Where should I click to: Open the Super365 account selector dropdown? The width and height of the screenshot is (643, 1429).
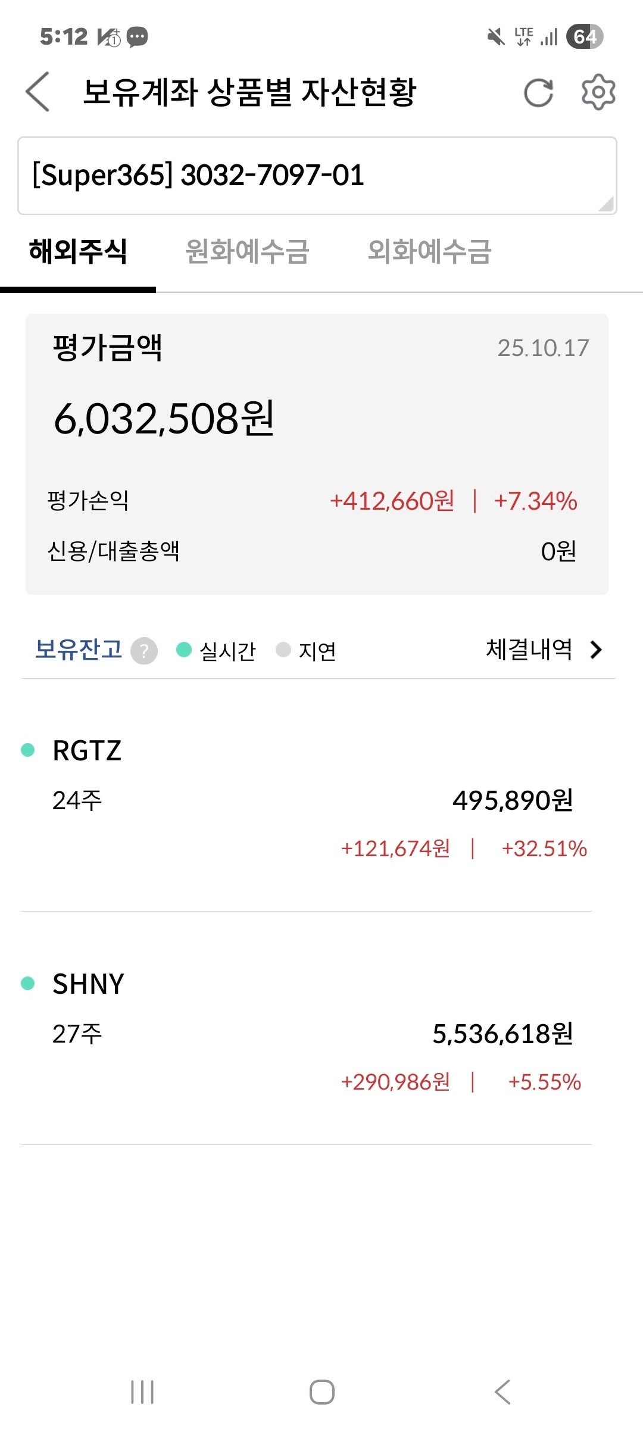pyautogui.click(x=317, y=176)
